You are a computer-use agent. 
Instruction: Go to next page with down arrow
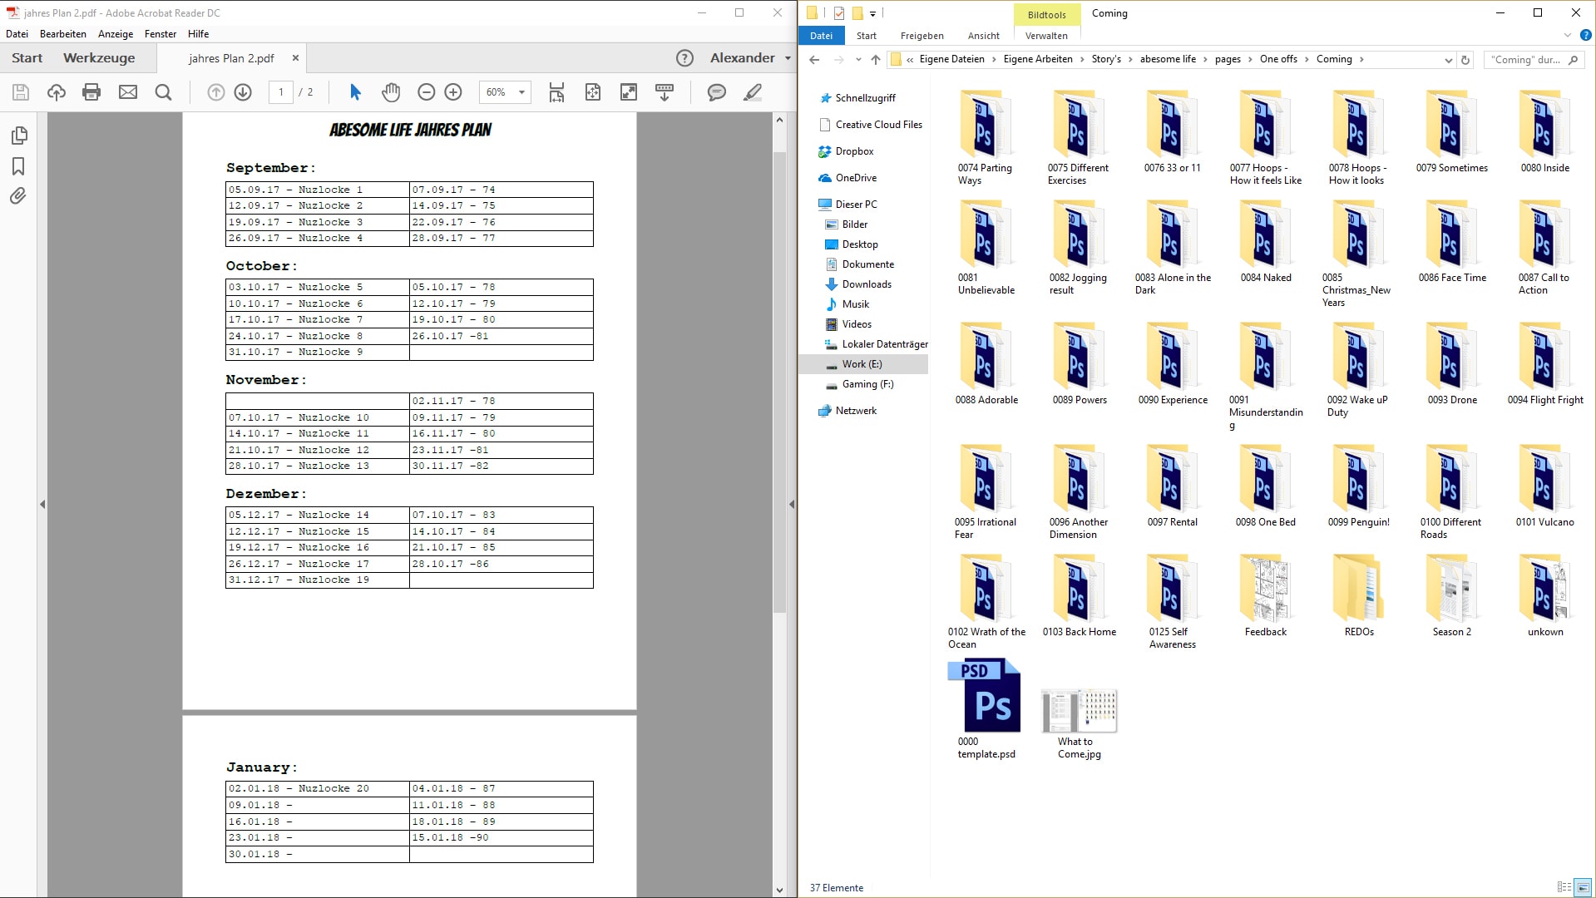pyautogui.click(x=243, y=92)
